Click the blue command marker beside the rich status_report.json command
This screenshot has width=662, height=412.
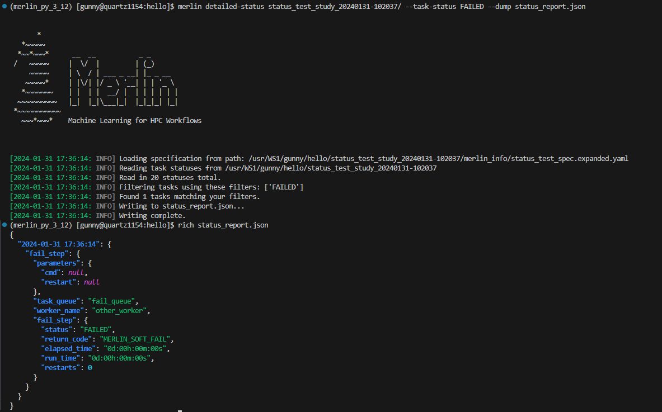pyautogui.click(x=4, y=225)
